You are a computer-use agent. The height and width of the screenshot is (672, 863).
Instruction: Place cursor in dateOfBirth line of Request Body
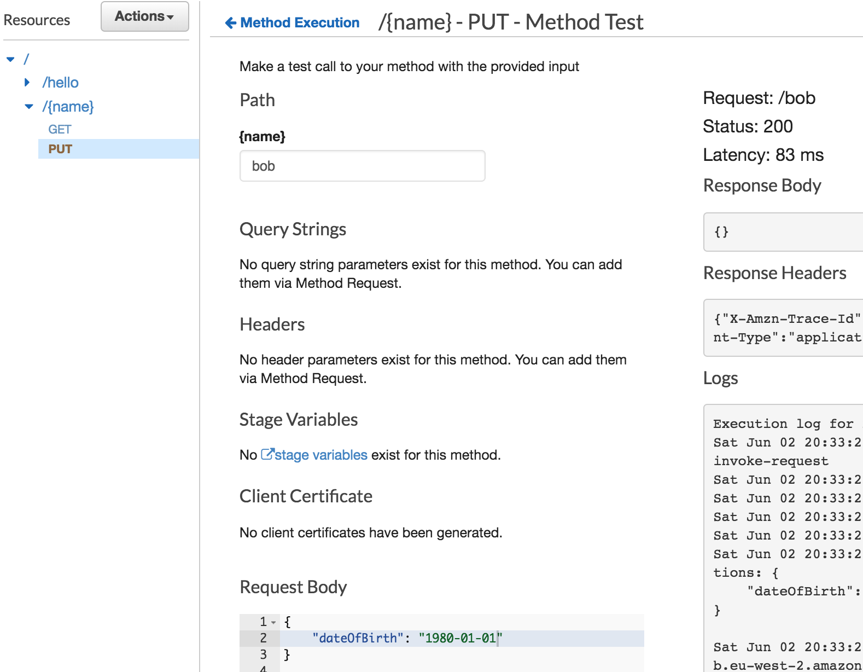click(462, 638)
